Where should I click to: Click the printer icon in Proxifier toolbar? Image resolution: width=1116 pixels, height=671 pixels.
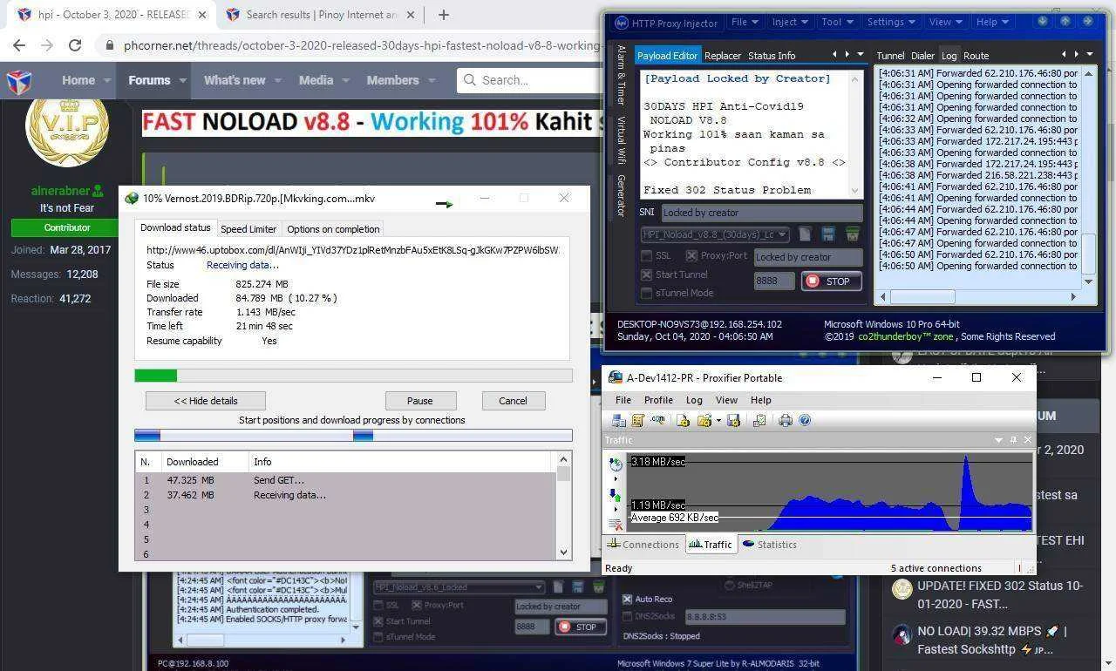click(x=786, y=420)
